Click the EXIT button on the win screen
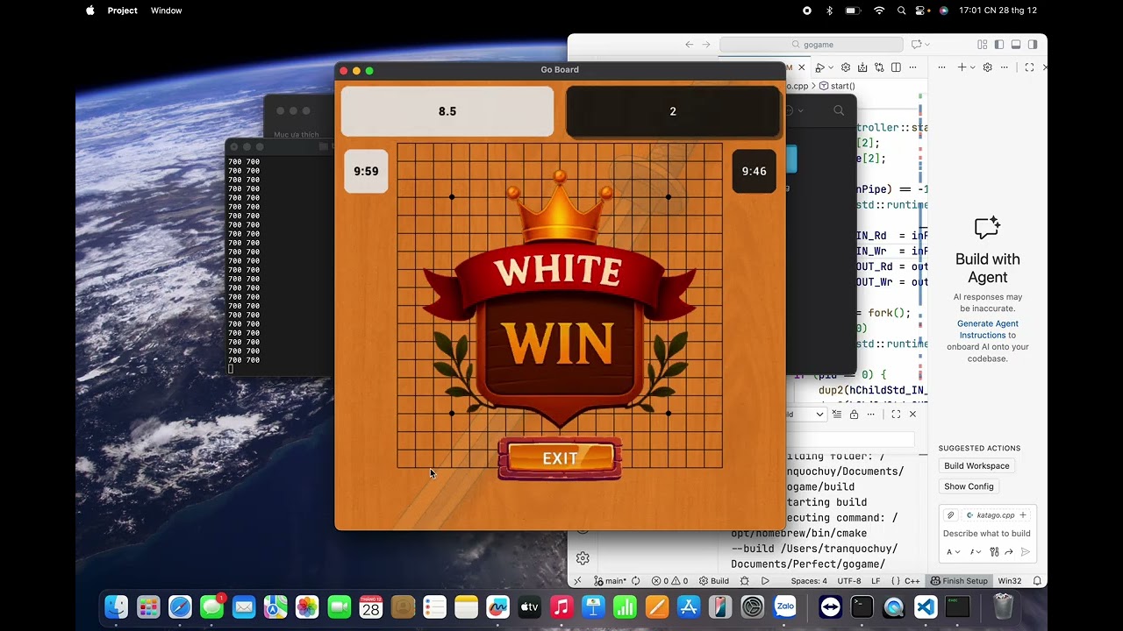 coord(560,458)
